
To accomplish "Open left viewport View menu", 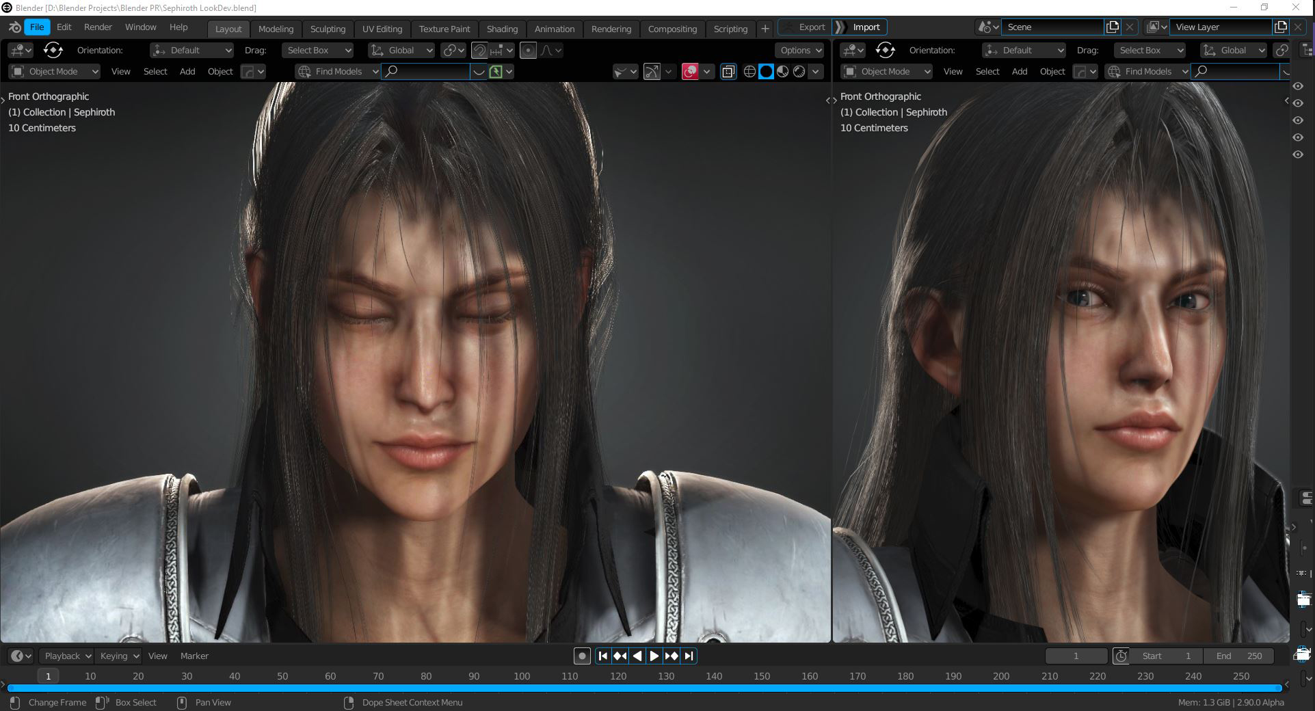I will point(121,72).
